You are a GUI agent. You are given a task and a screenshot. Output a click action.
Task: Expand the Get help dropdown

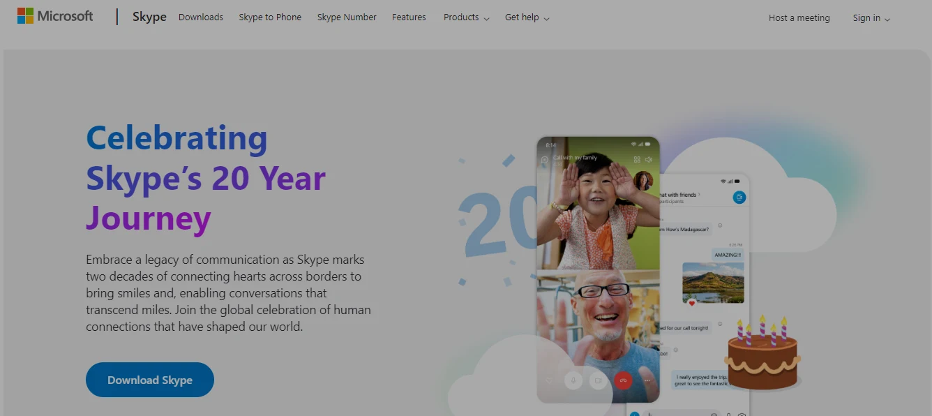(527, 17)
